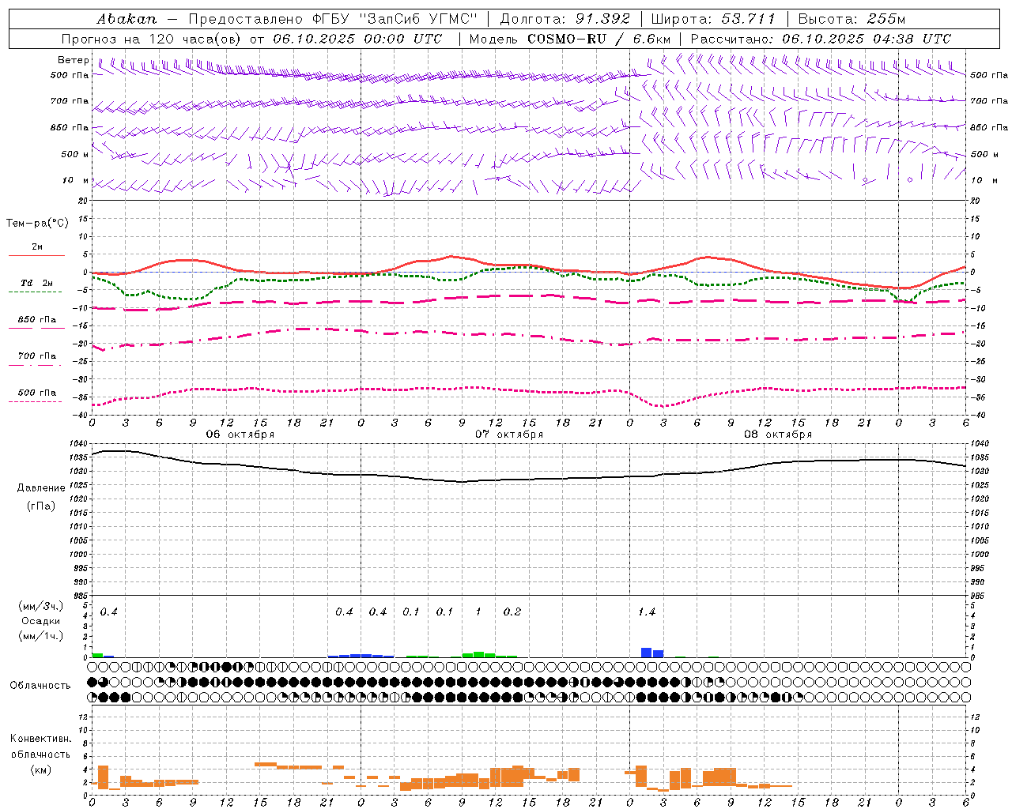
Task: Click the "Долгота: 91.392" header field
Action: pyautogui.click(x=565, y=19)
